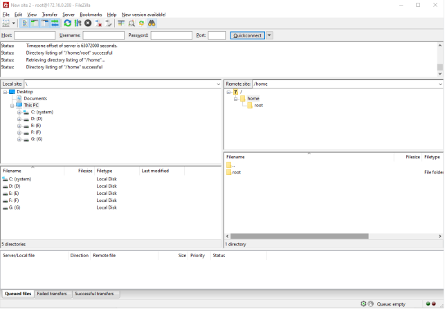Screen dimensions: 445x309
Task: Click the disconnect from server icon
Action: tap(99, 24)
